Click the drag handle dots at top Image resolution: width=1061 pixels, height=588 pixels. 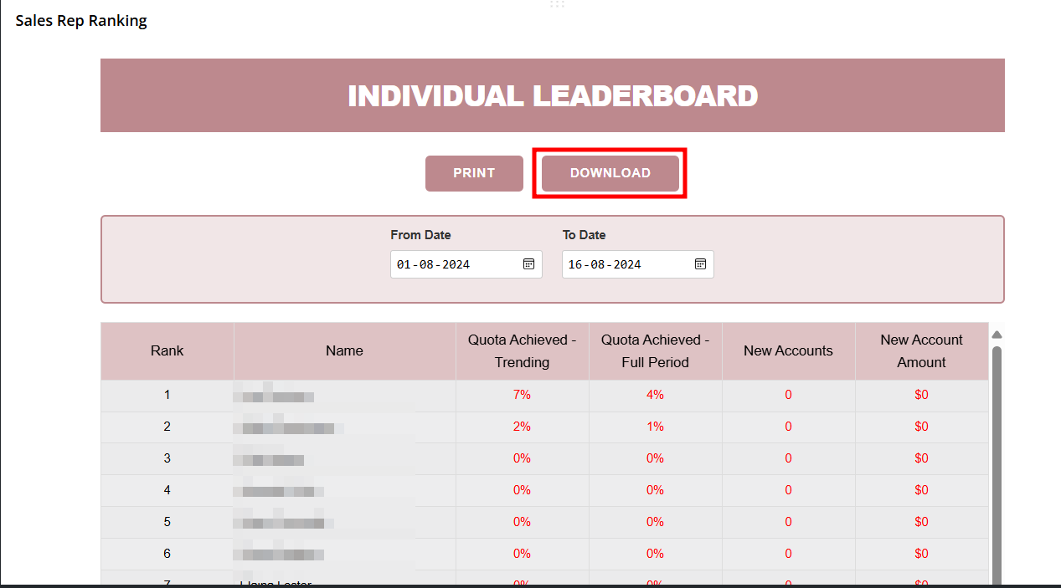click(558, 4)
